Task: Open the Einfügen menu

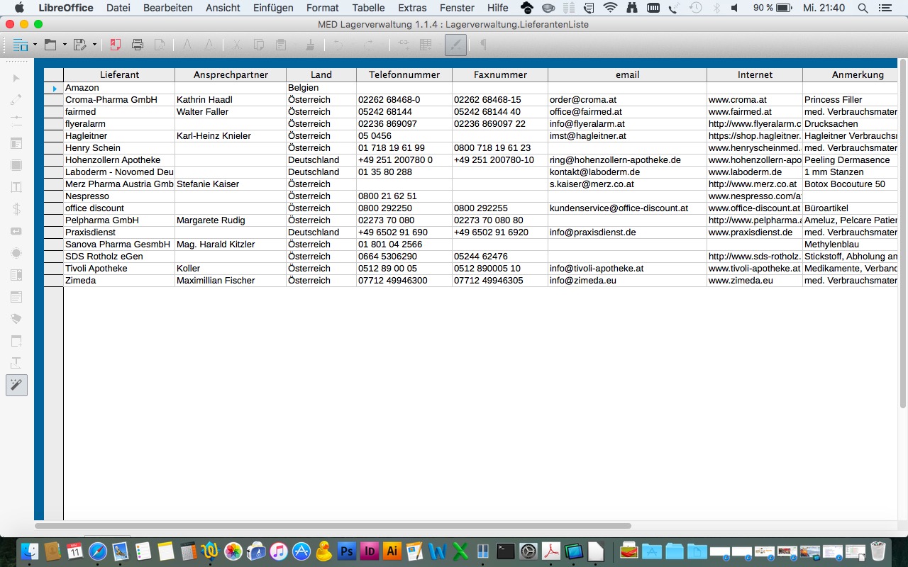Action: point(273,8)
